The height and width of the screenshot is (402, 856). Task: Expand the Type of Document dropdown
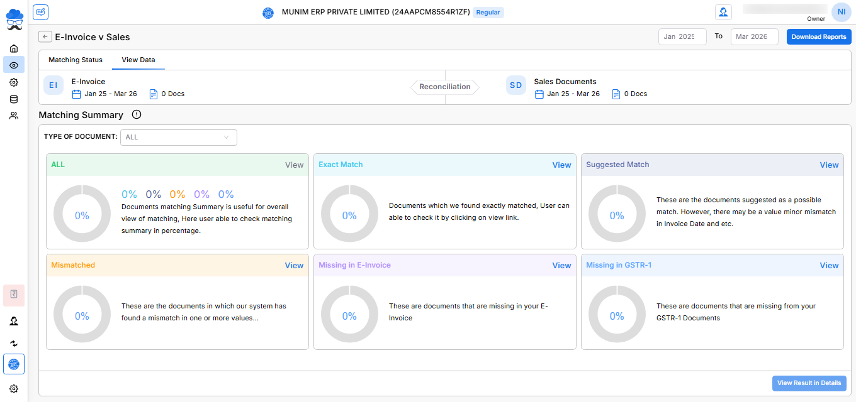[x=178, y=137]
